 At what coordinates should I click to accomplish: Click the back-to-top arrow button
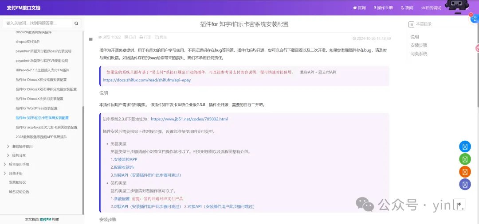pyautogui.click(x=459, y=204)
